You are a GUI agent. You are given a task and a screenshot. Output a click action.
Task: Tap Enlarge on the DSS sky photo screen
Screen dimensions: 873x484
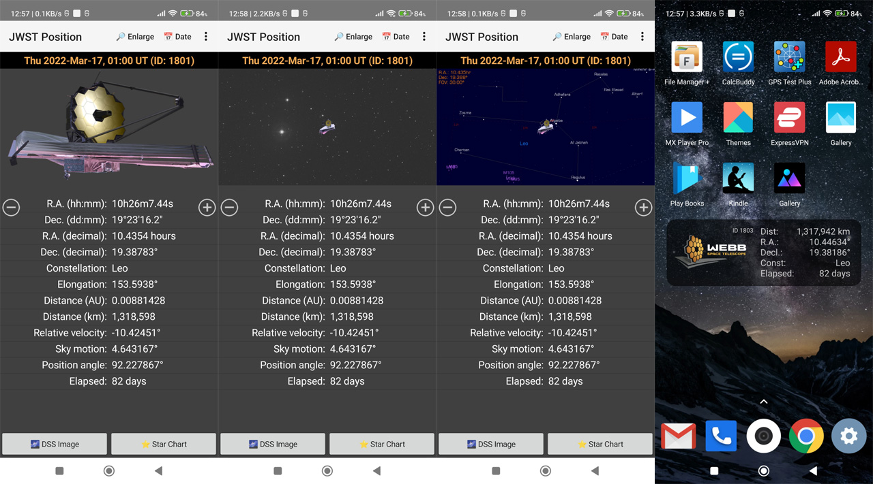click(353, 37)
